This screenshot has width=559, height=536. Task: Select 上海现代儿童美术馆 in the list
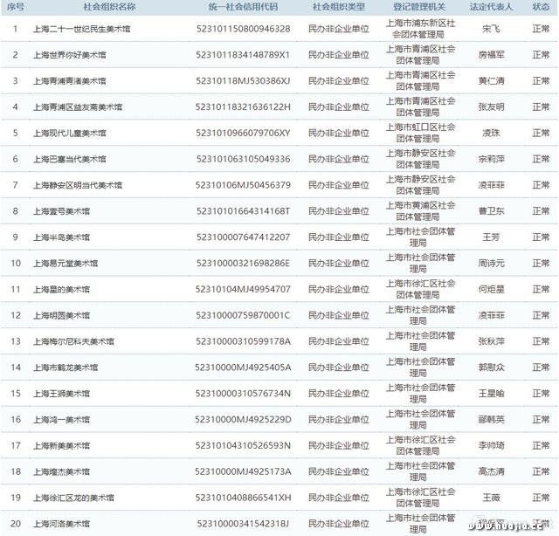pos(68,134)
